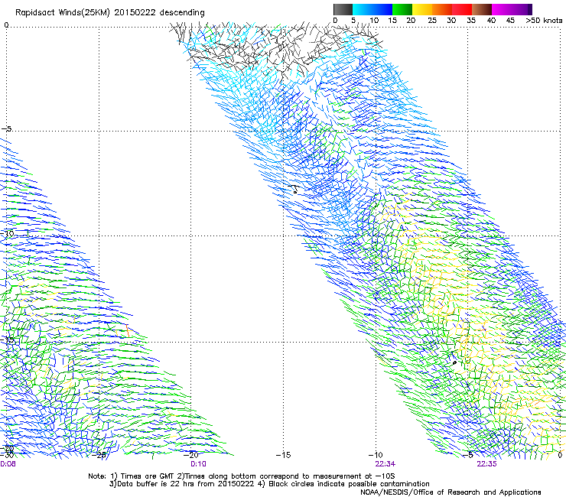Click the '>50 knots' legend label
The image size is (566, 497).
[544, 21]
